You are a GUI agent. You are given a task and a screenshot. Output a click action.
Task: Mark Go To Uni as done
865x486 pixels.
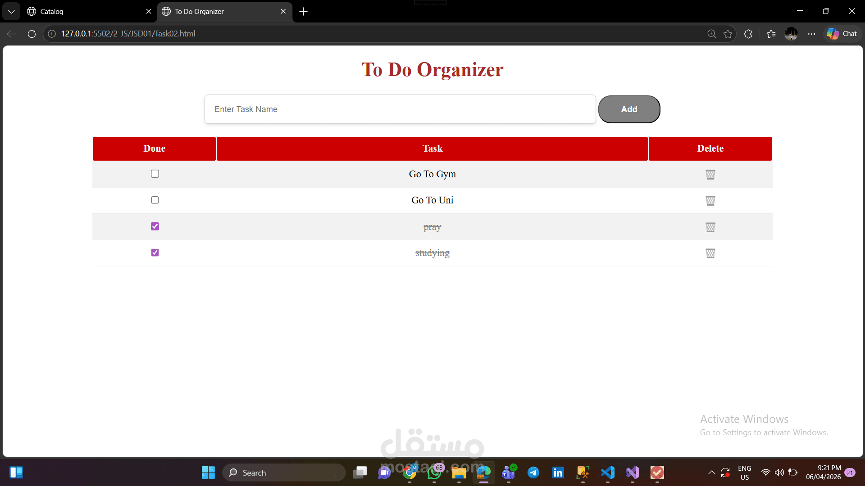pyautogui.click(x=155, y=200)
